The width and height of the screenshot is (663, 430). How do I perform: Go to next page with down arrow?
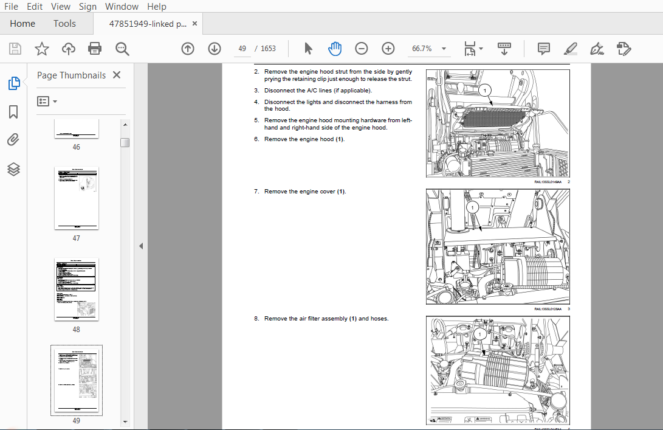tap(215, 49)
